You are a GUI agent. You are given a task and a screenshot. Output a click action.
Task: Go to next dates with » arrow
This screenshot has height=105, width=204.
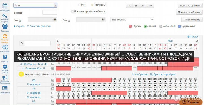click(x=197, y=41)
